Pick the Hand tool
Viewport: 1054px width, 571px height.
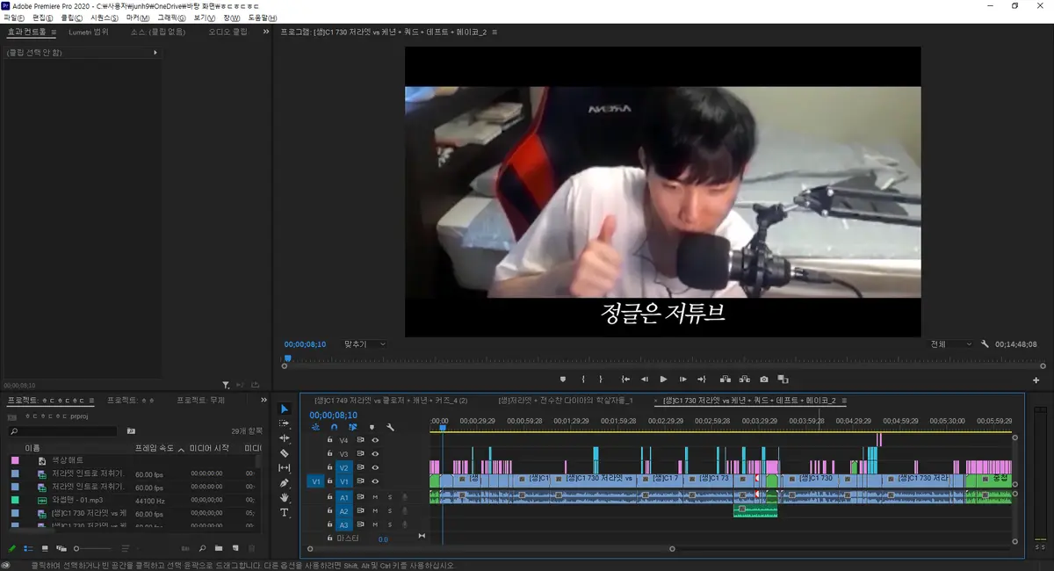click(x=285, y=498)
